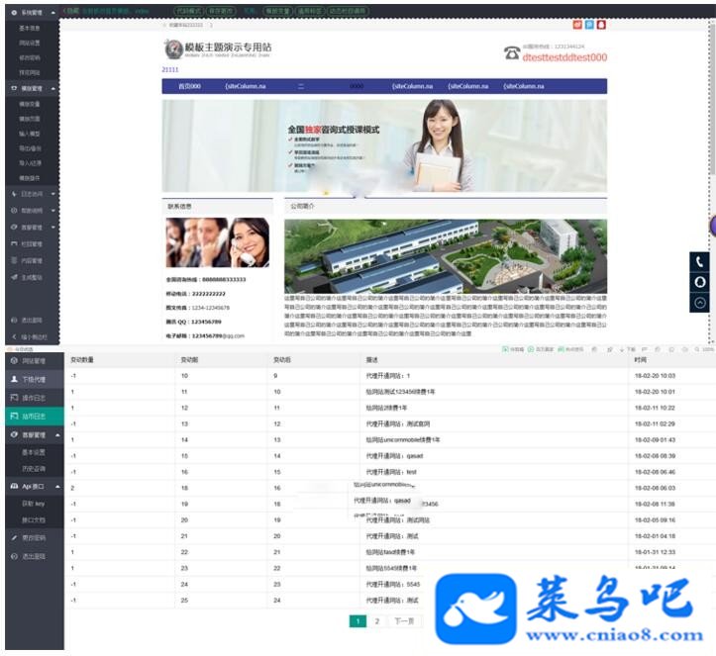Click the 内容管理 list icon
The width and height of the screenshot is (716, 656).
point(14,260)
